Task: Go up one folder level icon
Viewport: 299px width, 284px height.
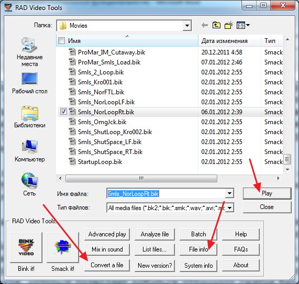Action: tap(216, 25)
